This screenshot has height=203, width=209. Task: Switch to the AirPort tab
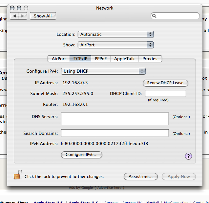(59, 59)
